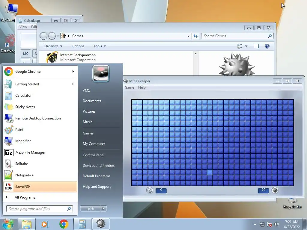The width and height of the screenshot is (307, 230).
Task: Click the network icon in system tray
Action: [262, 224]
